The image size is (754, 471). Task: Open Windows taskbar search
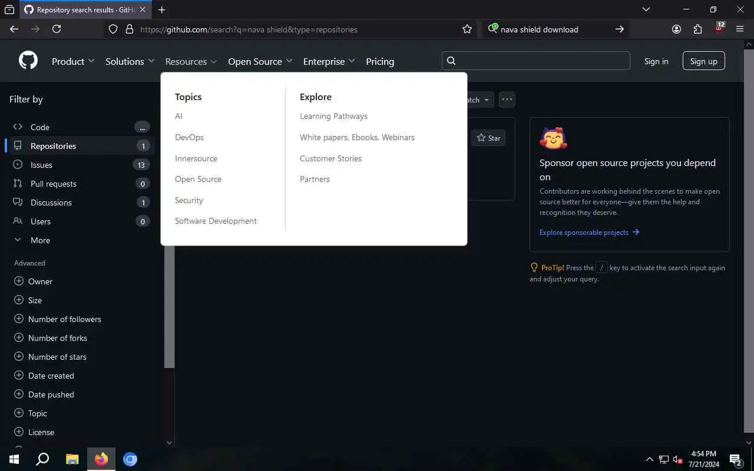pyautogui.click(x=42, y=459)
